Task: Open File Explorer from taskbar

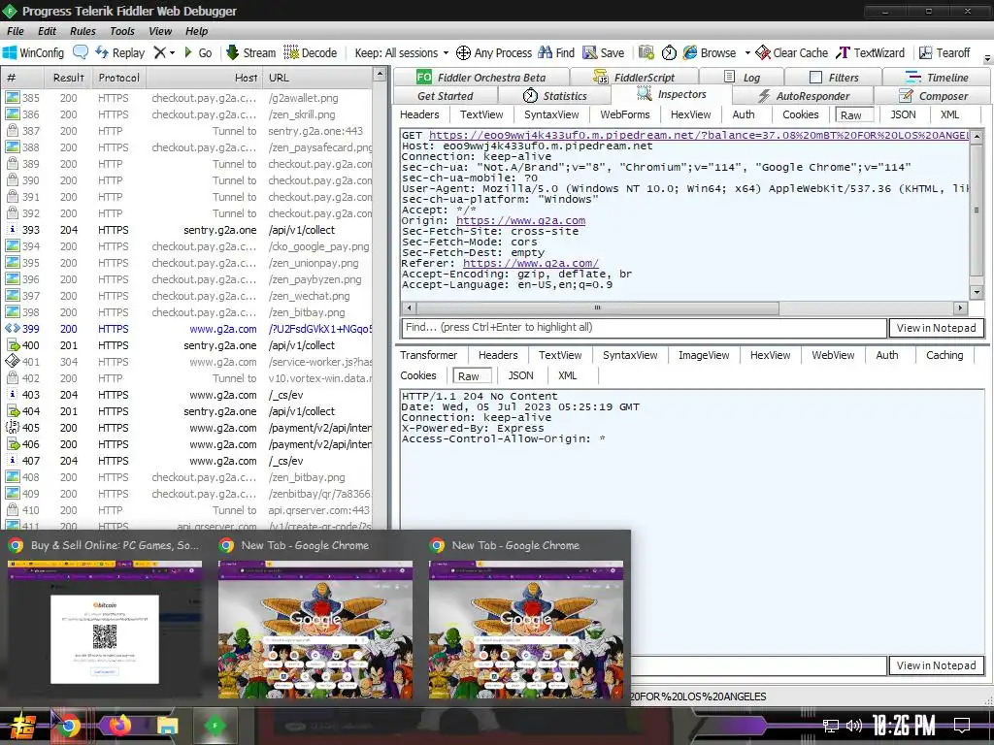Action: [168, 726]
